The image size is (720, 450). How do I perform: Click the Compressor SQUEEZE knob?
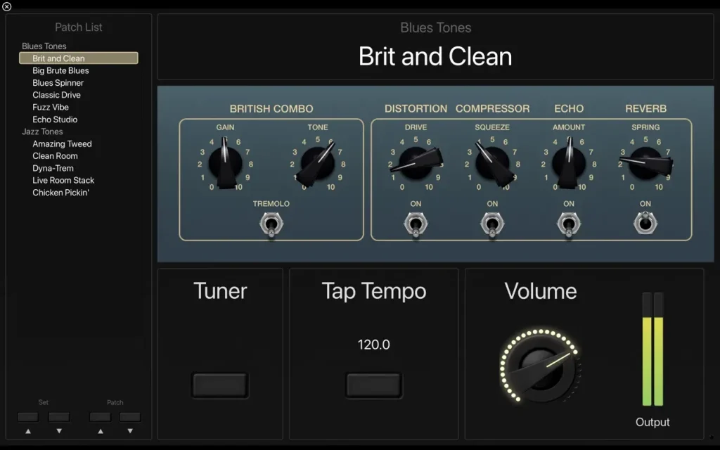tap(492, 163)
